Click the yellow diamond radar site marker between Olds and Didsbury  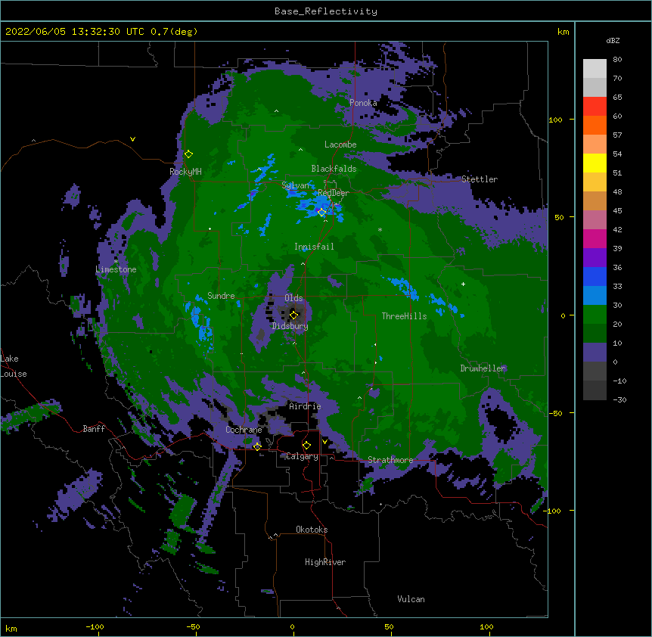pyautogui.click(x=293, y=315)
